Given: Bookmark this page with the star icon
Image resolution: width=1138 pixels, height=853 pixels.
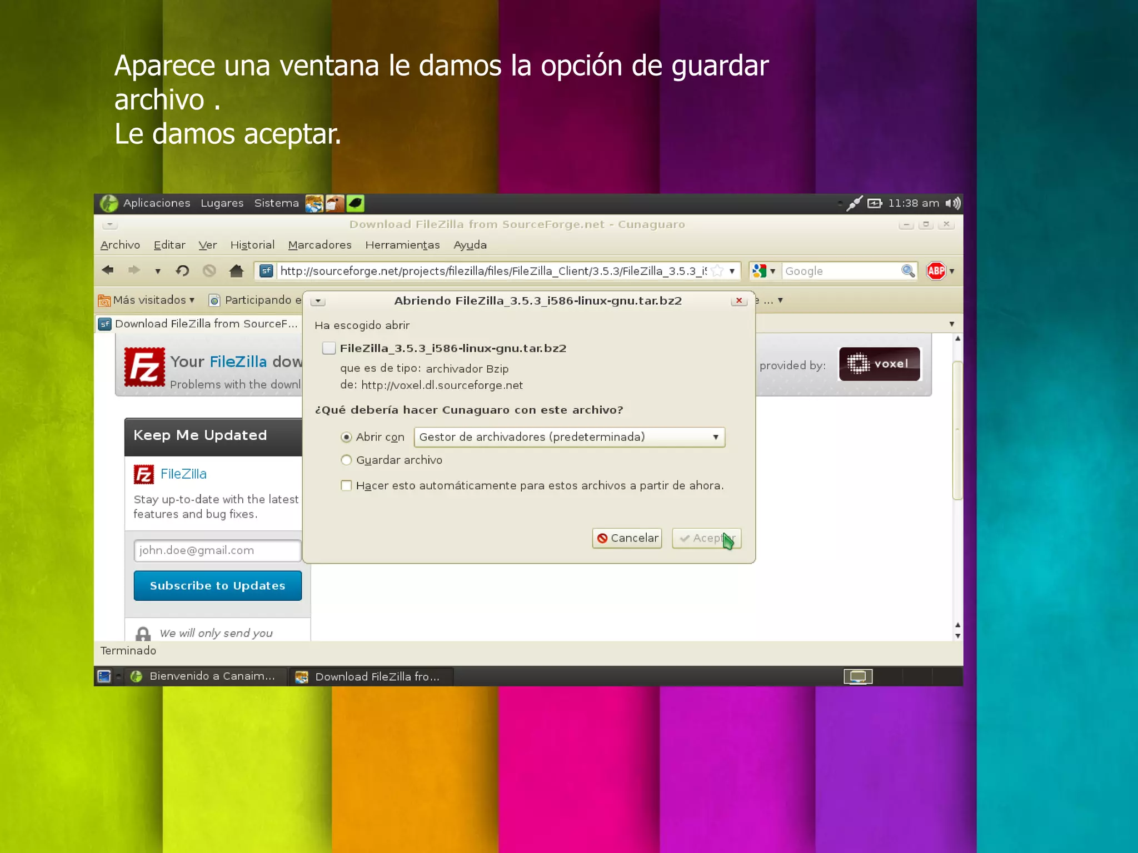Looking at the screenshot, I should click(x=717, y=270).
